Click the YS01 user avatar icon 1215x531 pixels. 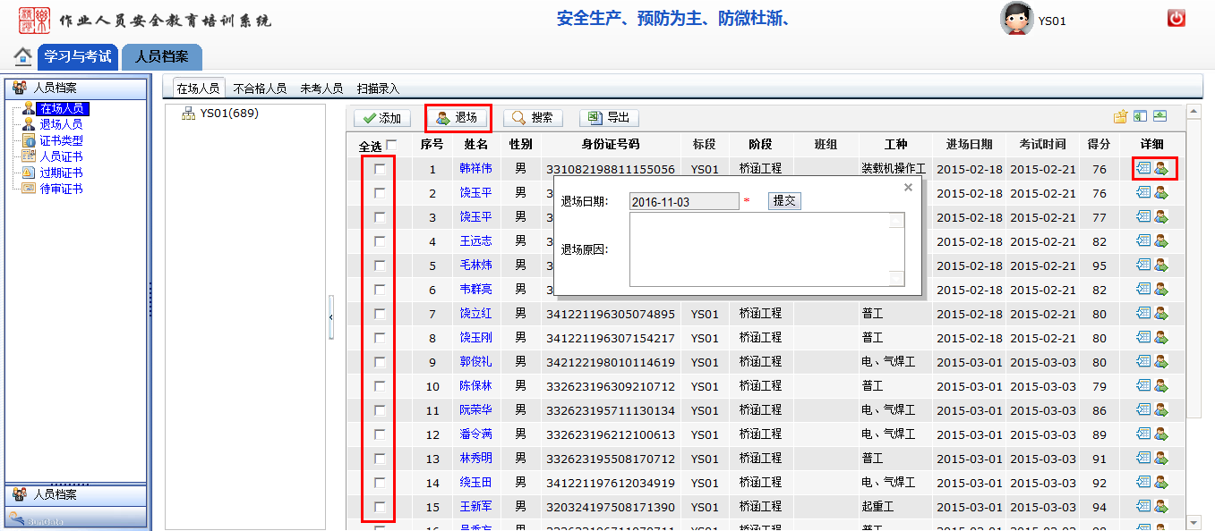coord(1016,20)
